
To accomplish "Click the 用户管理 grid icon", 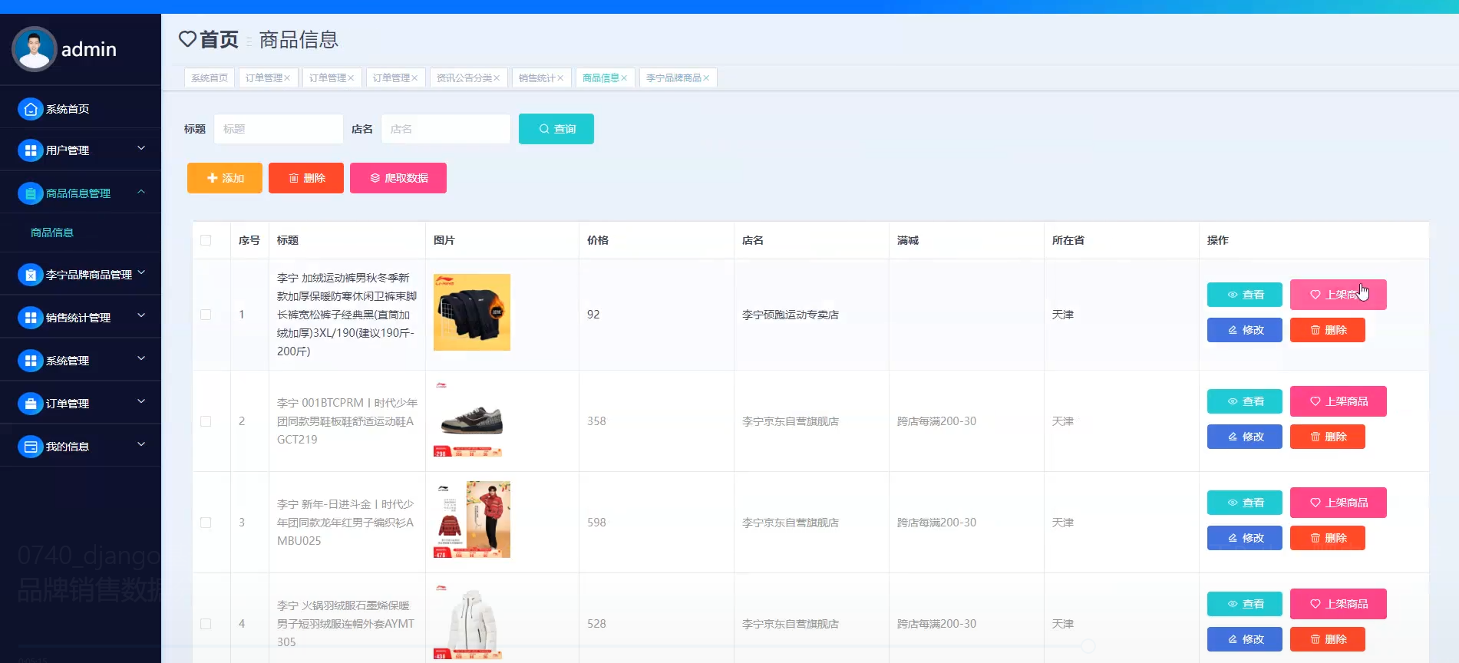I will pos(30,150).
